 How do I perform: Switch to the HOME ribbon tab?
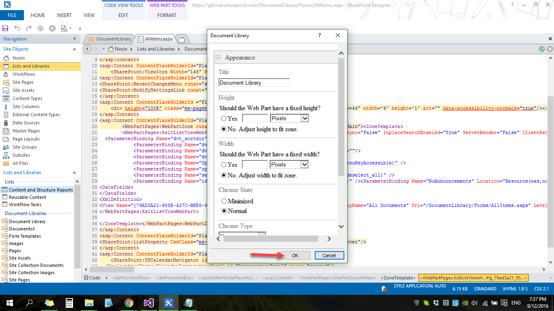(38, 15)
